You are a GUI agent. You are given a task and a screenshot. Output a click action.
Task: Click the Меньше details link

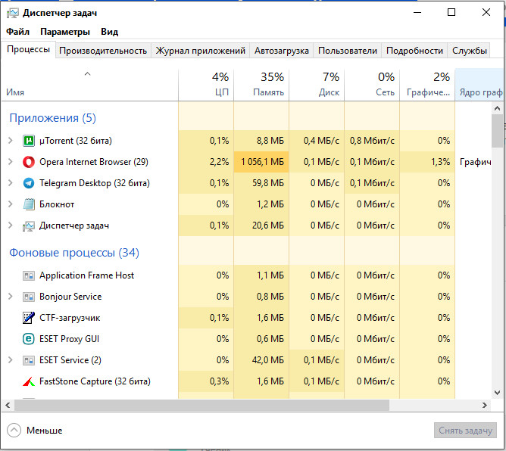click(44, 431)
